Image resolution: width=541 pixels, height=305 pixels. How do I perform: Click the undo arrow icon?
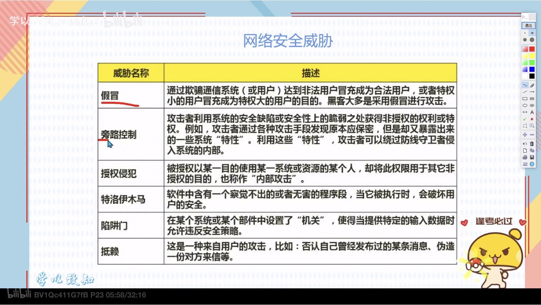click(525, 144)
